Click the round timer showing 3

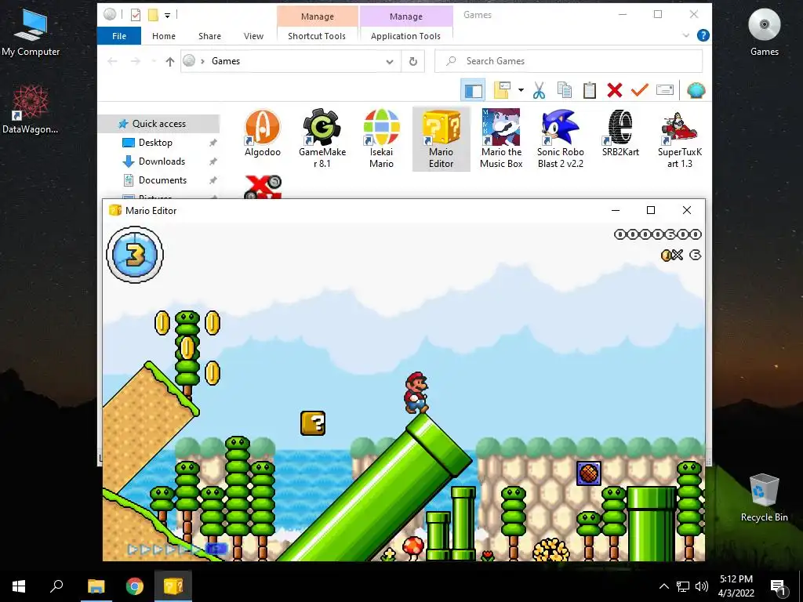135,255
